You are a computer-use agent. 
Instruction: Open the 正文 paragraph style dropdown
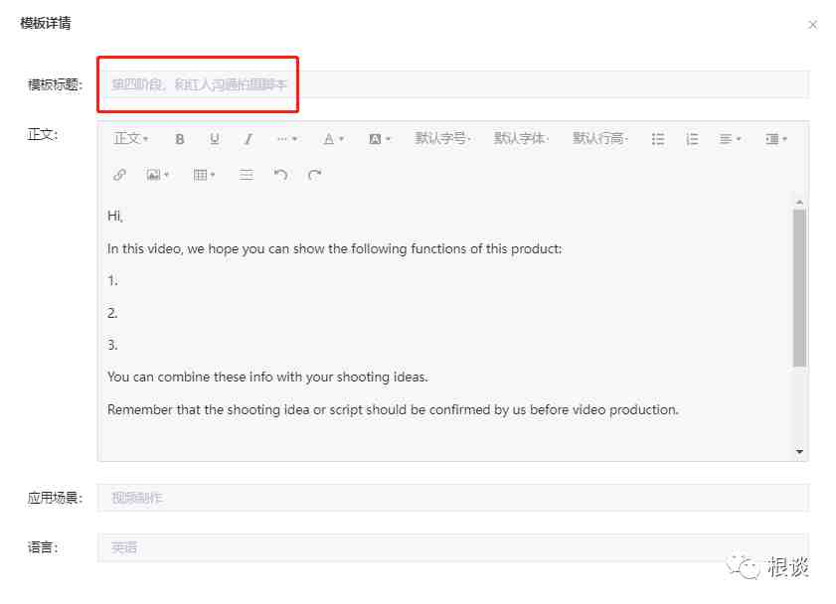point(130,139)
